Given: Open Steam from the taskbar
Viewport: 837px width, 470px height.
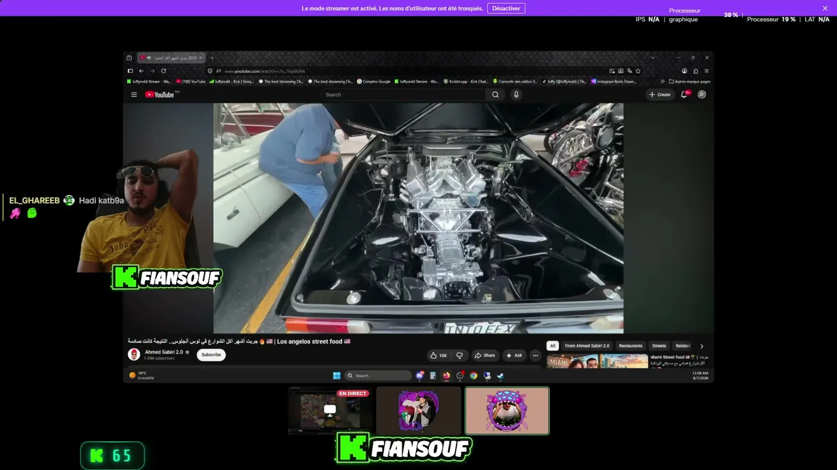Looking at the screenshot, I should [x=501, y=375].
